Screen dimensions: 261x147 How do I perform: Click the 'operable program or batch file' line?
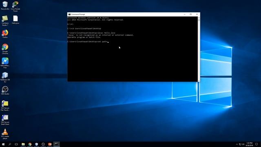pos(84,37)
